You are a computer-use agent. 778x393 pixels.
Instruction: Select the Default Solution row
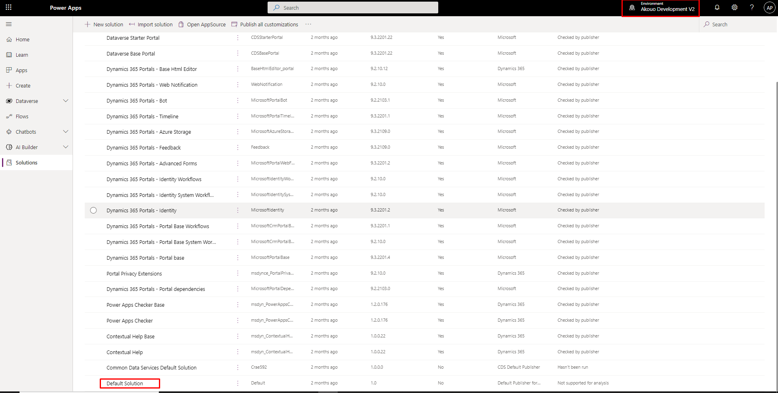(x=124, y=383)
